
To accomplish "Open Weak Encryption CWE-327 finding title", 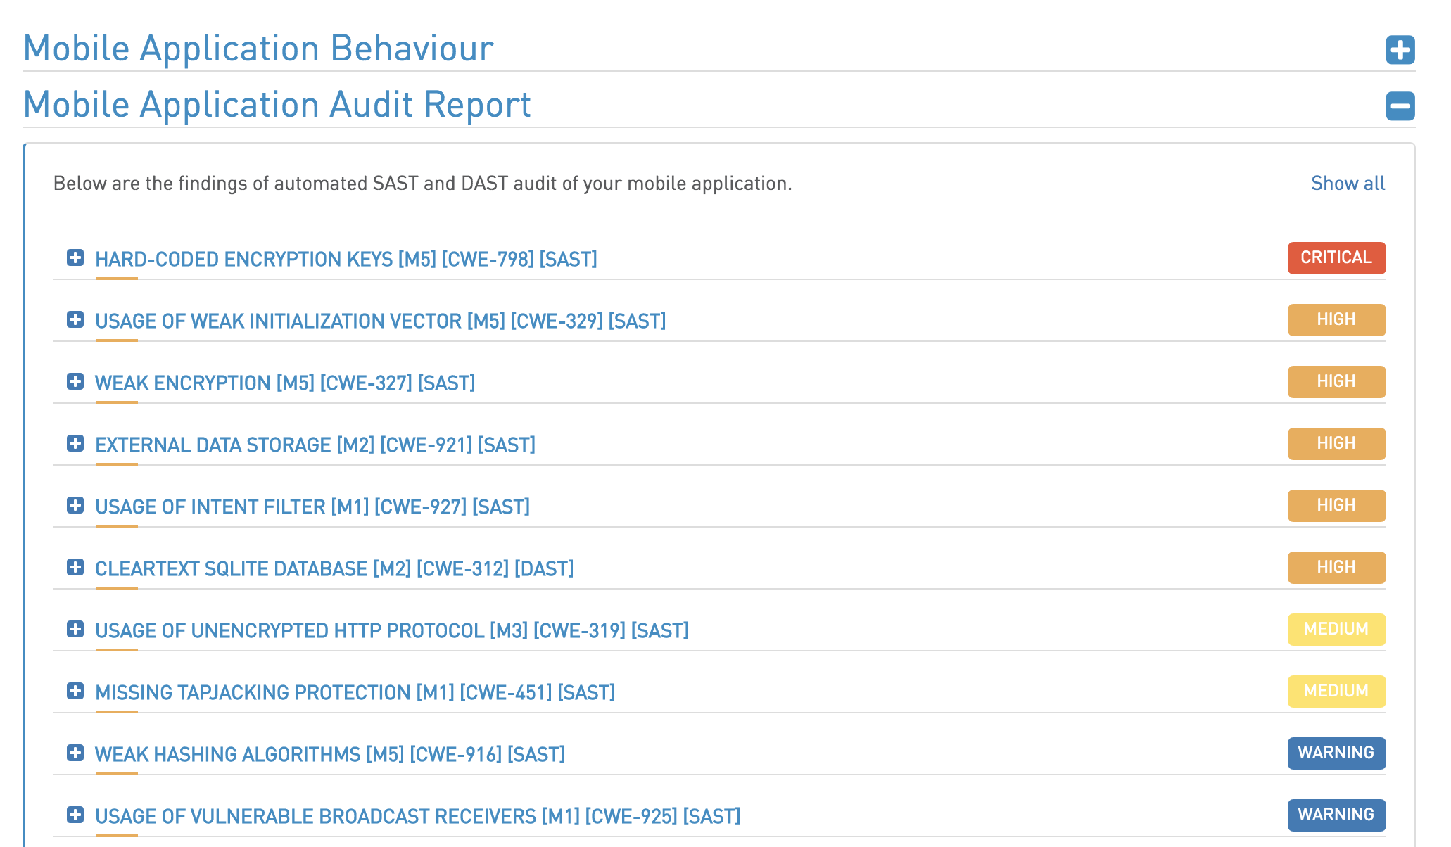I will [285, 383].
